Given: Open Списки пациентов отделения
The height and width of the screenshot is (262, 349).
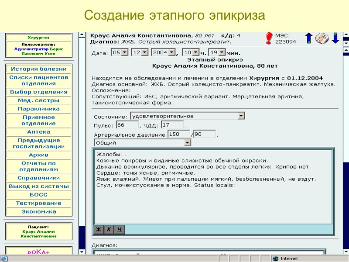Looking at the screenshot, I should click(39, 80).
